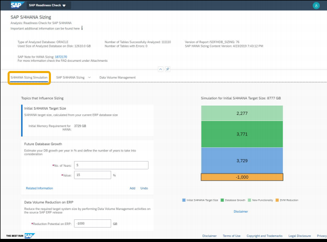Viewport: 327px width, 242px height.
Task: Open the Disclaimer link below the chart
Action: (x=241, y=211)
